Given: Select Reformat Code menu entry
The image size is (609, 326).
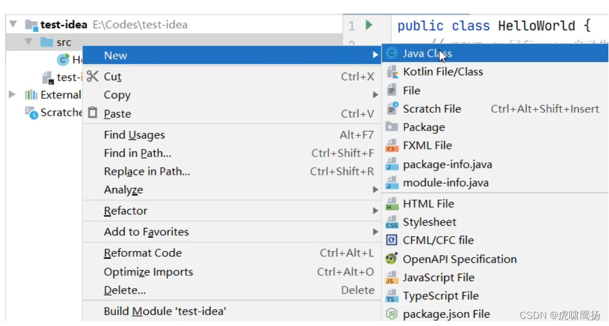Looking at the screenshot, I should click(x=231, y=253).
